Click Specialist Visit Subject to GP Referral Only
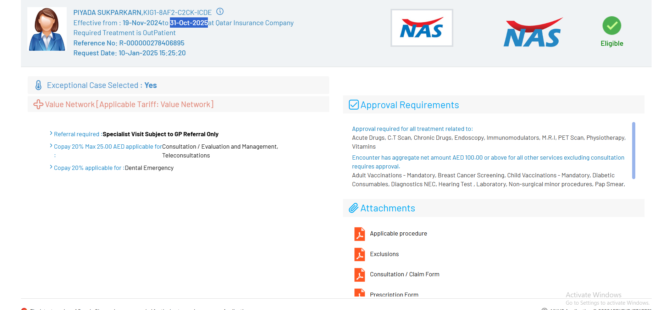 160,134
